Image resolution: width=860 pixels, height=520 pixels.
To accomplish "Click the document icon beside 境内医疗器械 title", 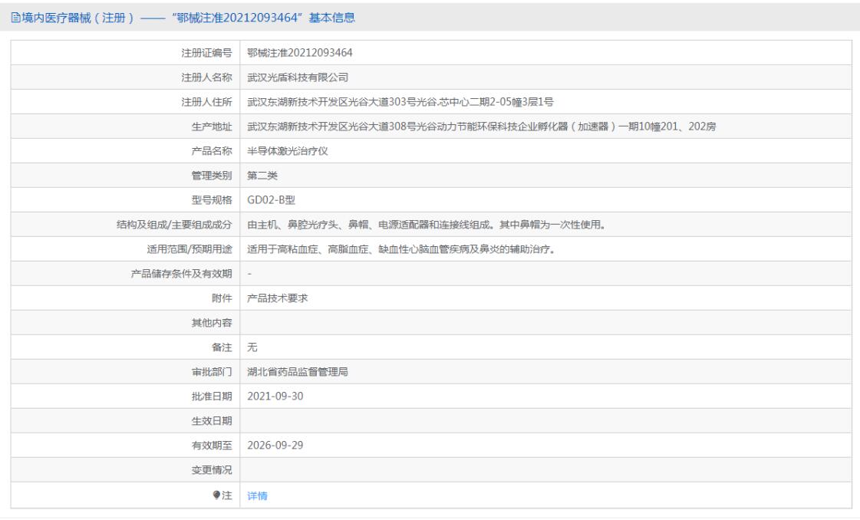I will point(15,18).
